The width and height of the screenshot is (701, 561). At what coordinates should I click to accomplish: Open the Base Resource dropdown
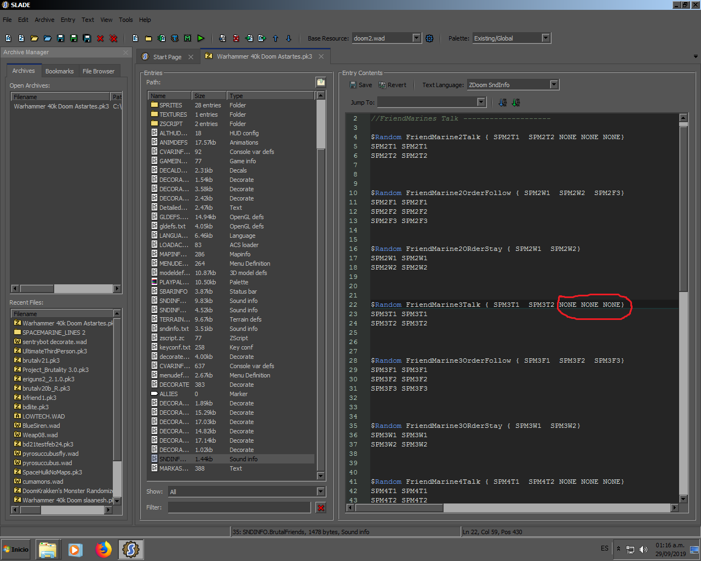click(416, 38)
